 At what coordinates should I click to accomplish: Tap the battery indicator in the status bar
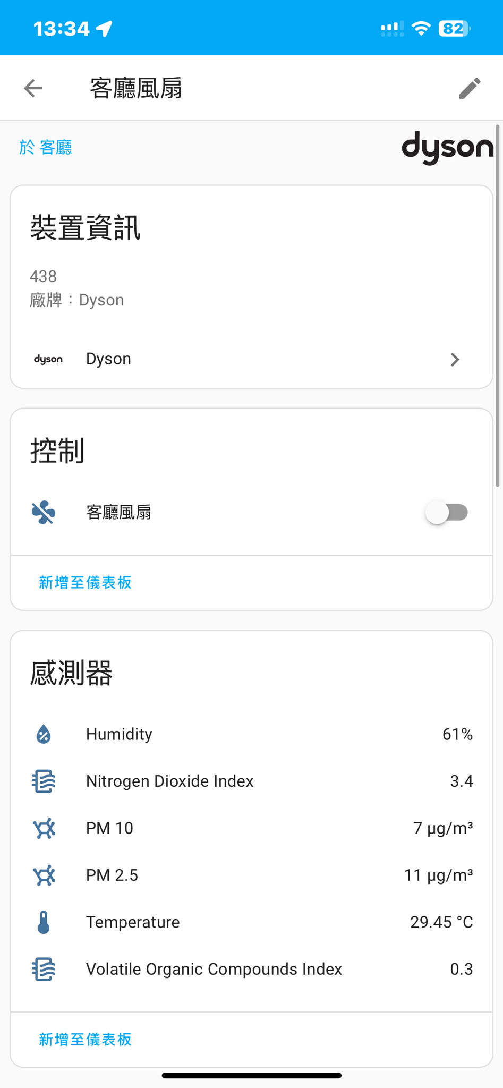[x=454, y=28]
